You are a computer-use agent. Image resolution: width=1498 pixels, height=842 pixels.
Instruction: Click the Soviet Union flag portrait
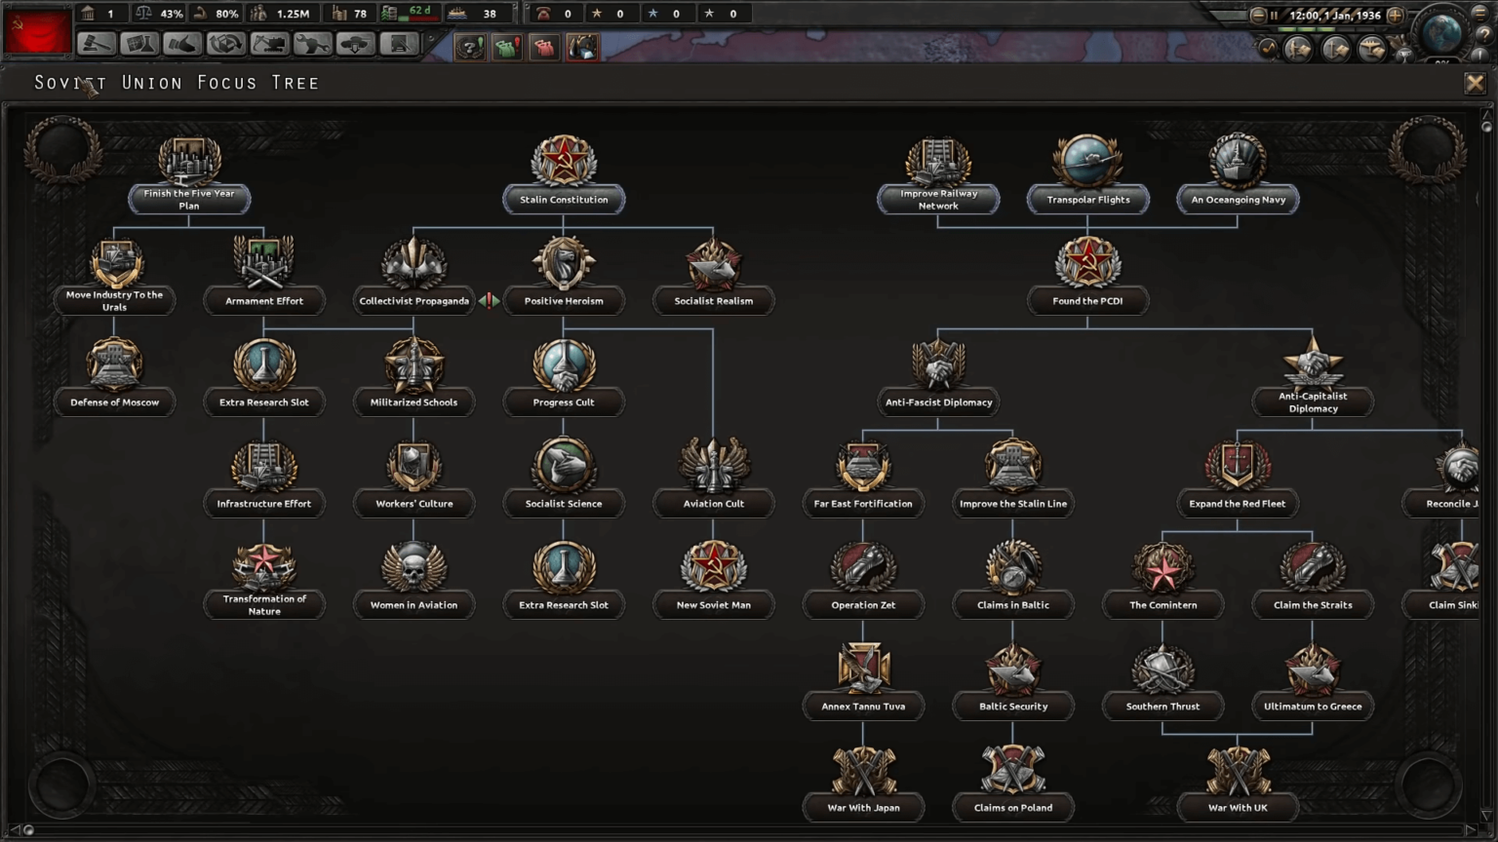(x=37, y=31)
